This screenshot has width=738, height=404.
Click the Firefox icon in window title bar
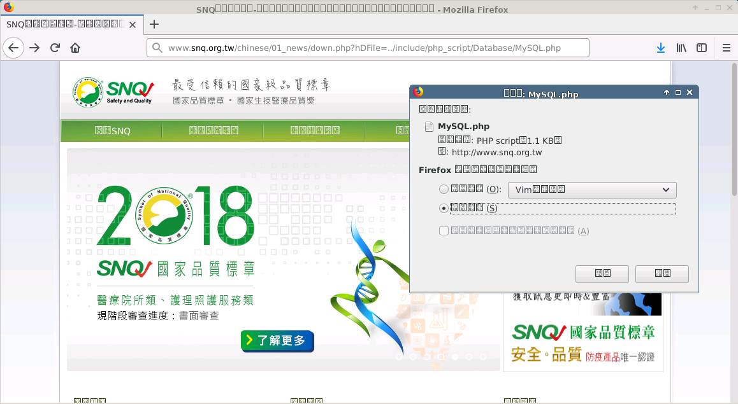coord(8,7)
